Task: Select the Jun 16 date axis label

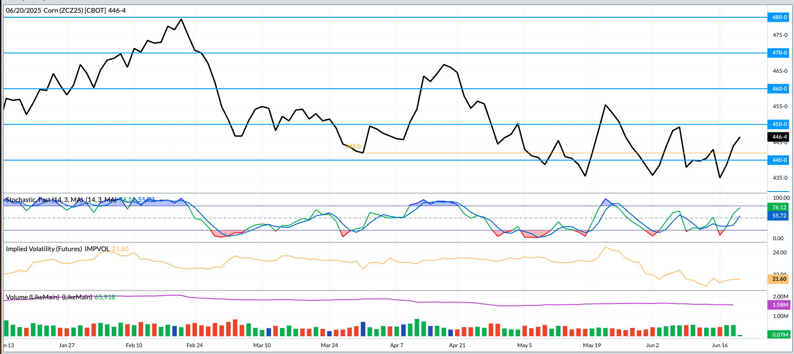Action: 720,345
